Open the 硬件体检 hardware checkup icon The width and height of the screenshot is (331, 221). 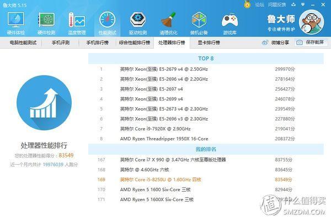click(16, 23)
